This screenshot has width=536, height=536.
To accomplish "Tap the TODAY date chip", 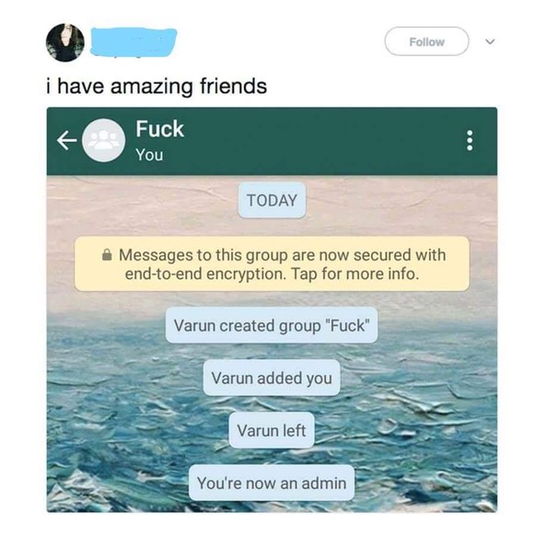I will pyautogui.click(x=272, y=201).
